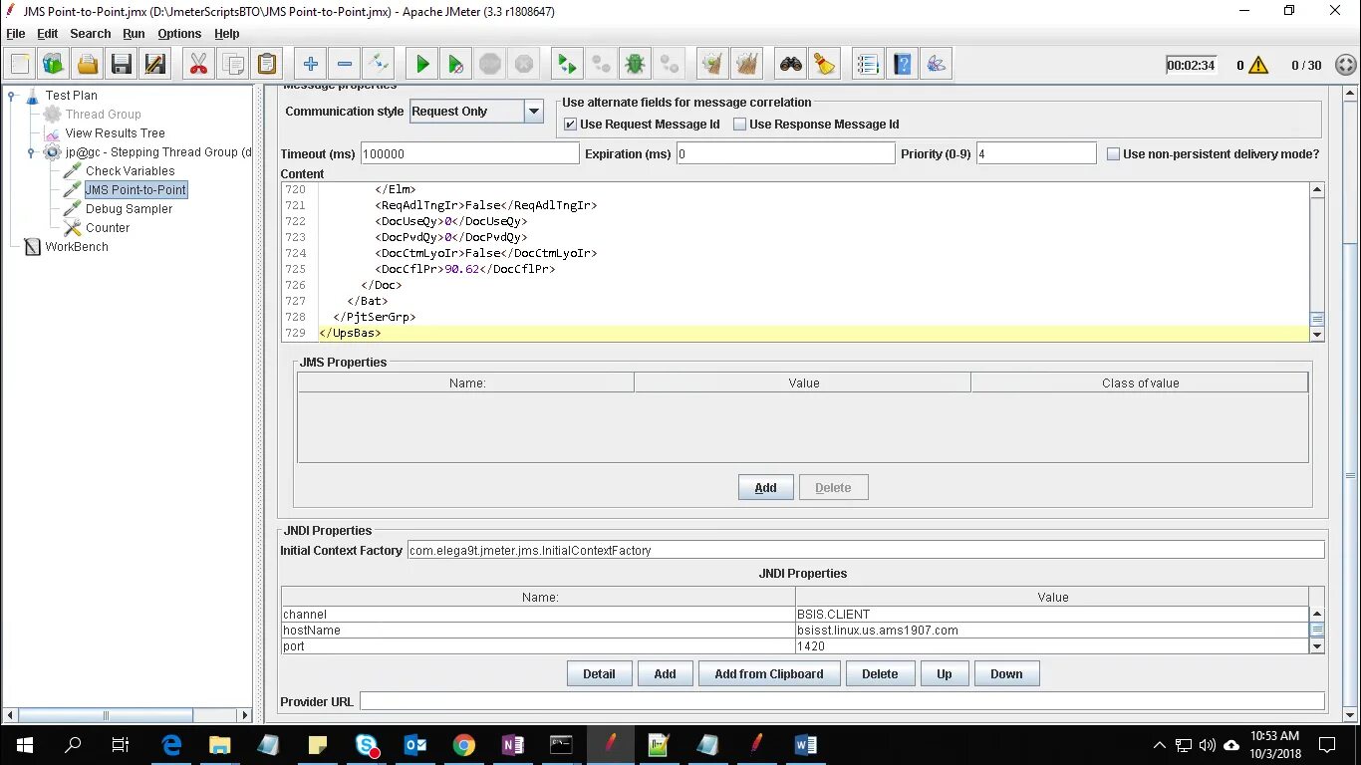Open the Run menu
The image size is (1361, 765).
[x=134, y=34]
